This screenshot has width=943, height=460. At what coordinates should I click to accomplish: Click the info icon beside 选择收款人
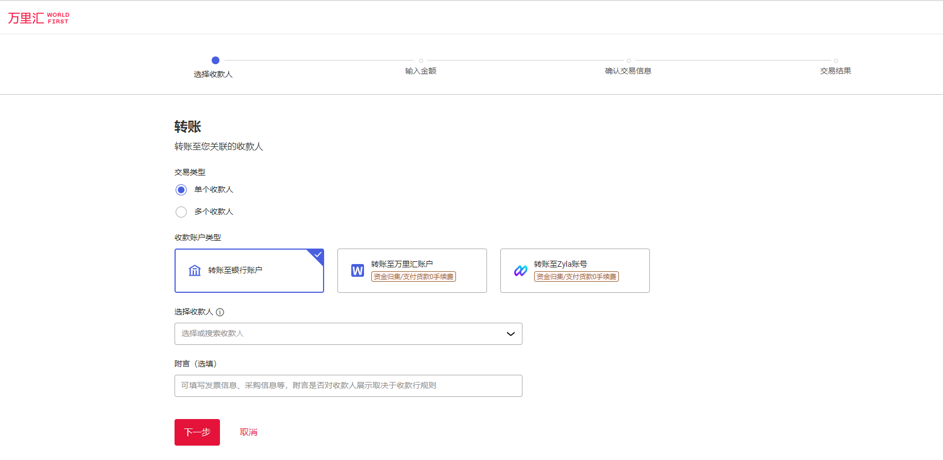click(220, 312)
